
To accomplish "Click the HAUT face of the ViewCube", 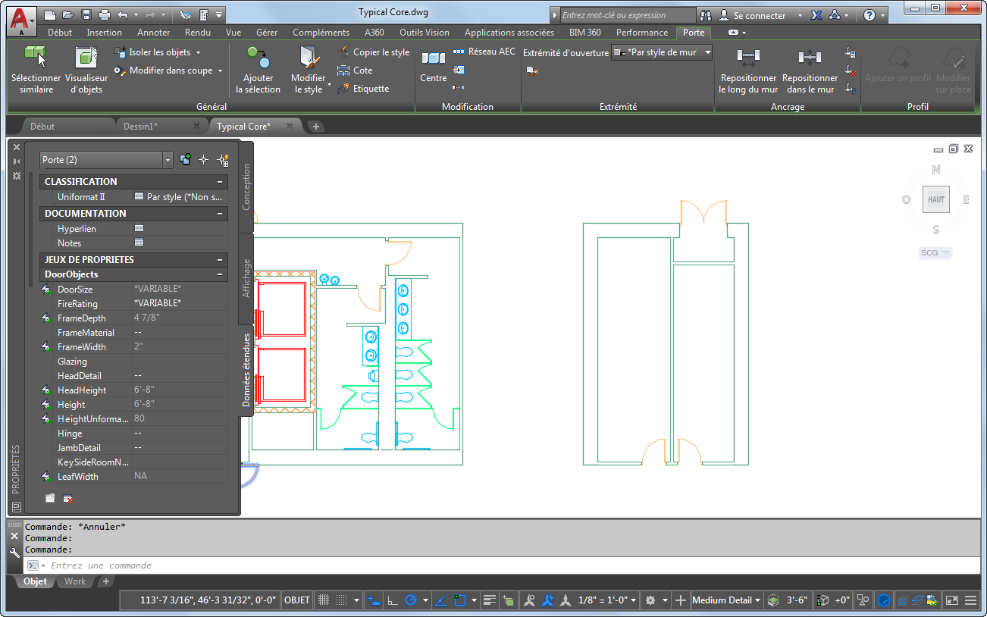I will click(935, 199).
